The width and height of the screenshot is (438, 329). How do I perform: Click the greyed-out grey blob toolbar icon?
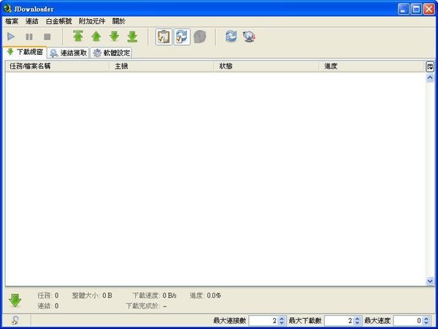point(200,36)
